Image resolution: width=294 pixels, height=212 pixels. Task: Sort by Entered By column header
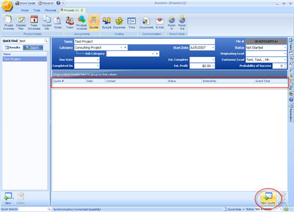point(228,81)
